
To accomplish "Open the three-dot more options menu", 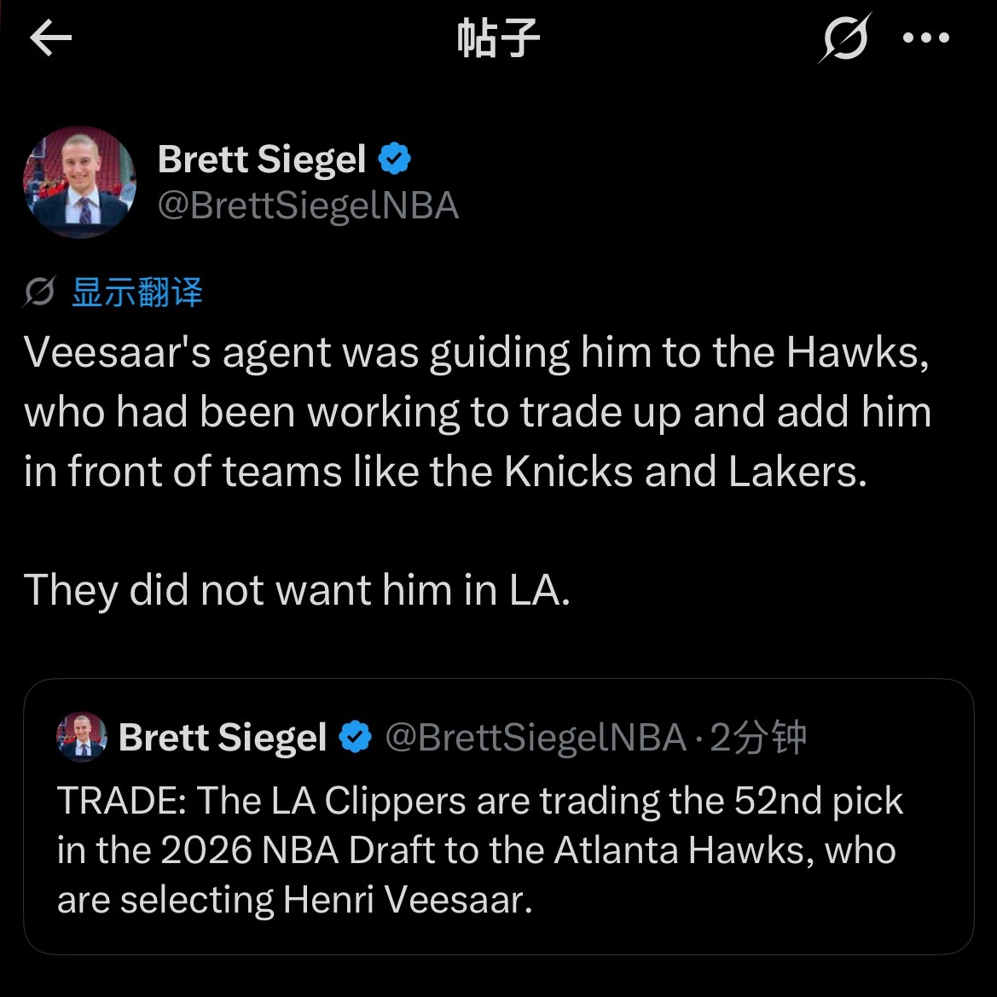I will tap(926, 38).
